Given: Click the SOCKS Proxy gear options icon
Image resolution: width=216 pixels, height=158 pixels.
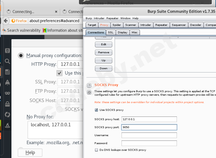Looking at the screenshot, I should (x=89, y=92).
